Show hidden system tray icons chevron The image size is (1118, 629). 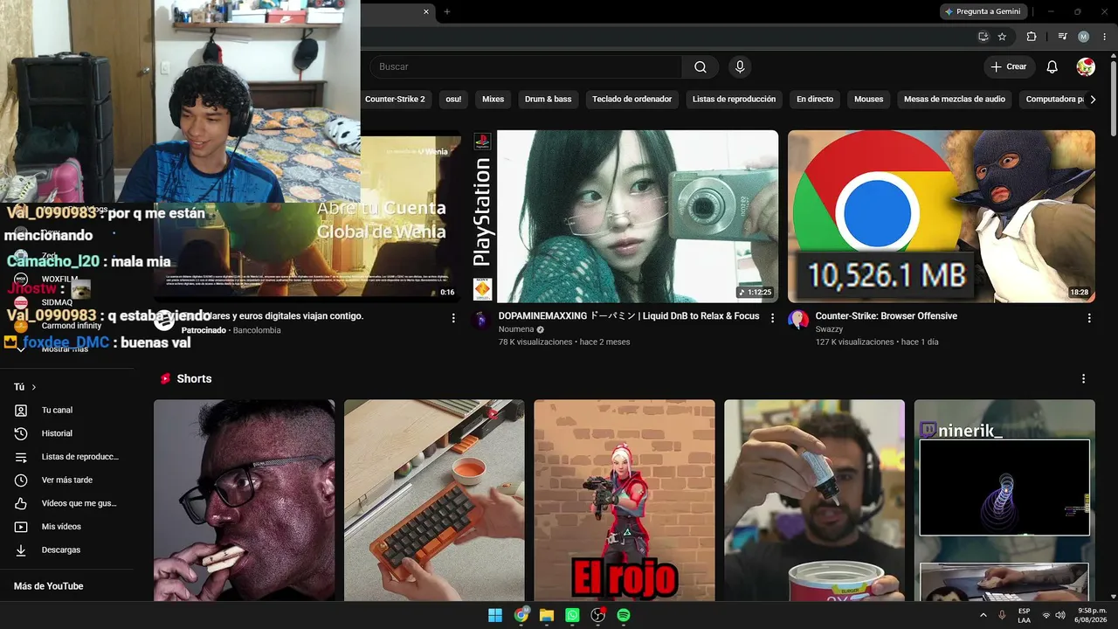pyautogui.click(x=984, y=615)
